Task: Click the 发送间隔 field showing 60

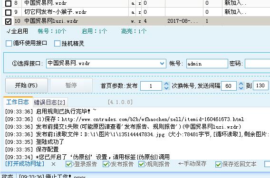Action: coord(229,86)
